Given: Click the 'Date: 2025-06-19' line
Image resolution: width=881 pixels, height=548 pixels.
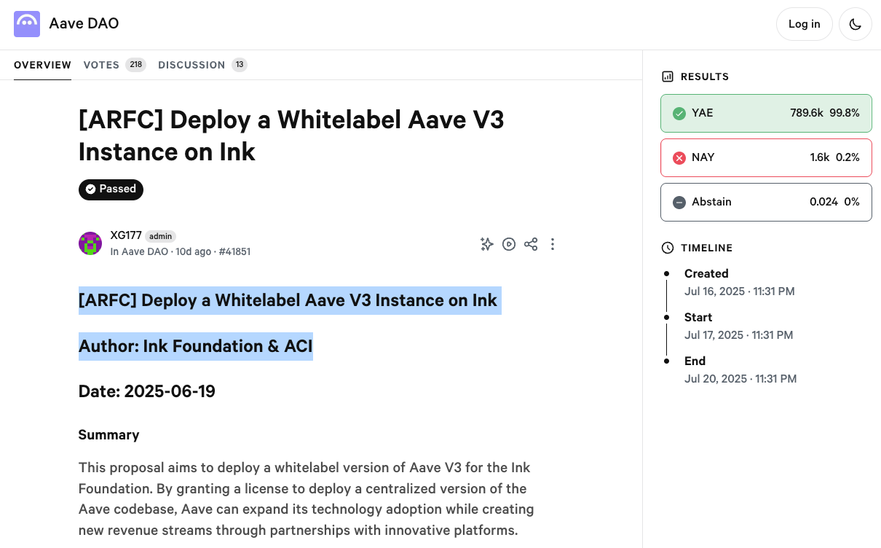Looking at the screenshot, I should (147, 391).
